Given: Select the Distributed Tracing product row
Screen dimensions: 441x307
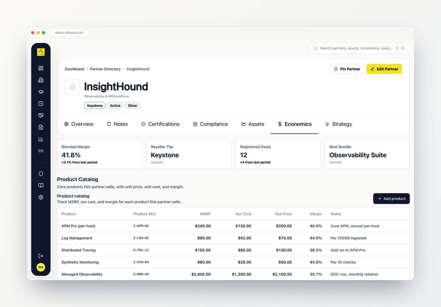Looking at the screenshot, I should pyautogui.click(x=233, y=250).
